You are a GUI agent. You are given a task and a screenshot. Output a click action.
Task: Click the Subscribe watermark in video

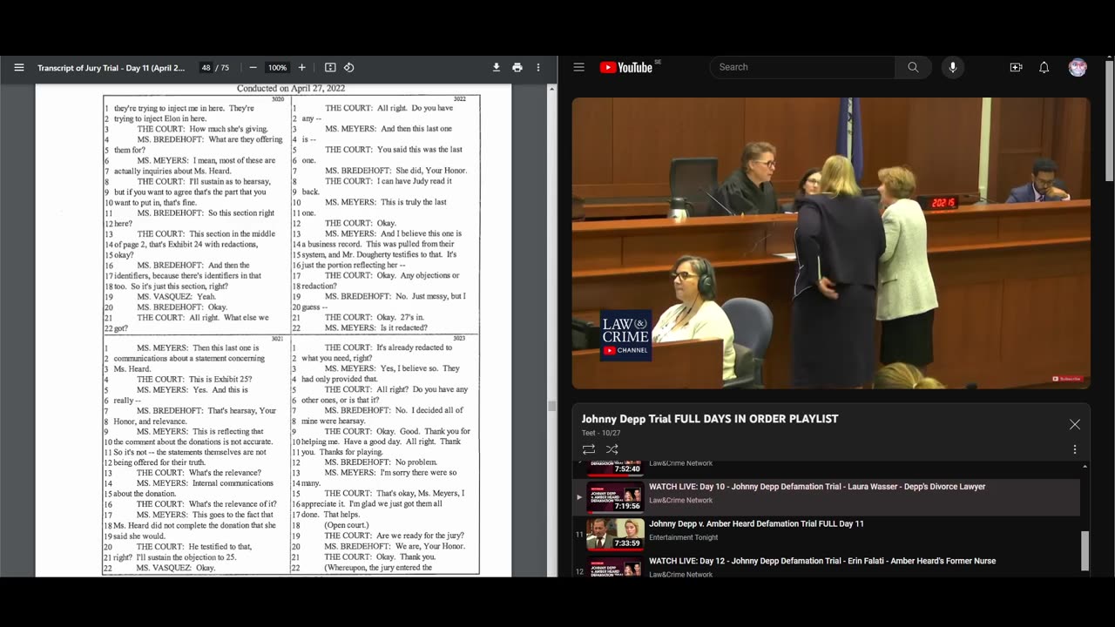1067,379
